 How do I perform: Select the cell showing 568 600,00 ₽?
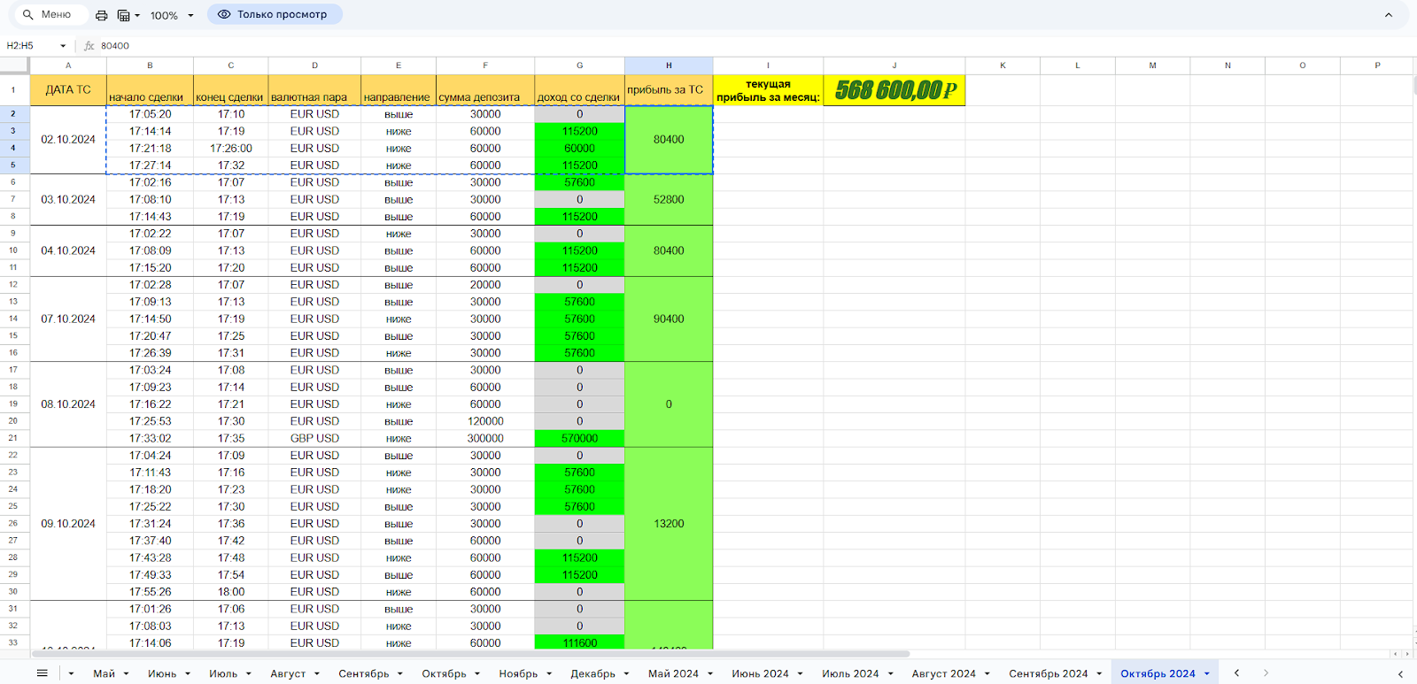coord(894,90)
